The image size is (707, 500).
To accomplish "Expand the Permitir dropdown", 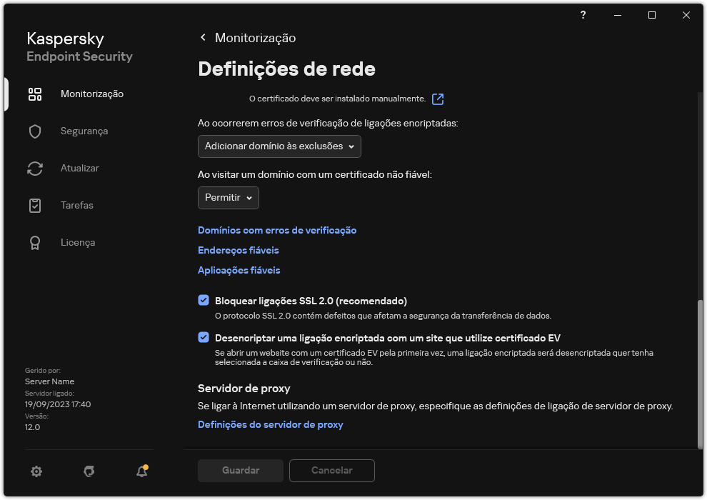I will (x=228, y=198).
